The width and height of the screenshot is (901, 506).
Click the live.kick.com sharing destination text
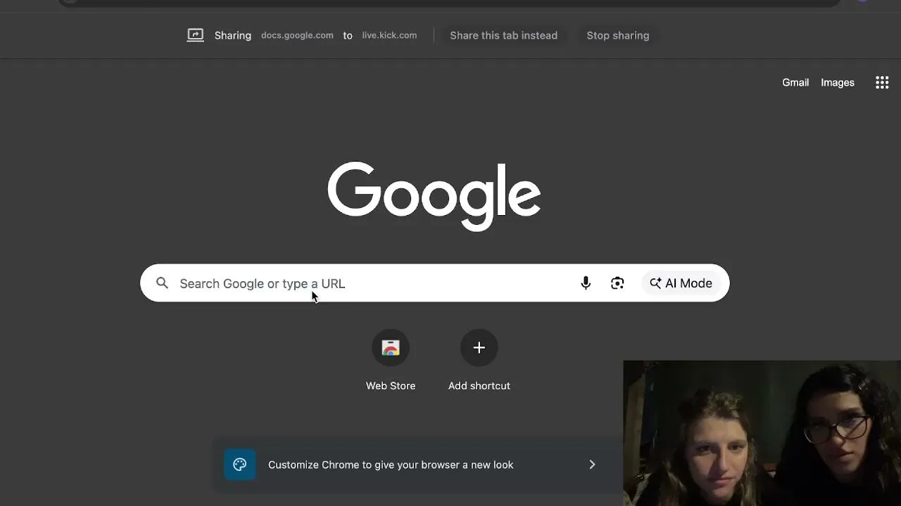coord(389,35)
